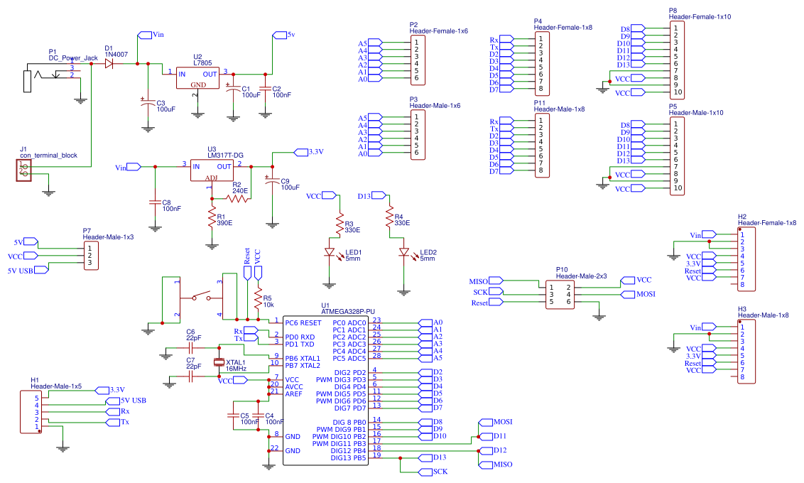This screenshot has width=804, height=483.
Task: Select the P8 Header-Female-1x10 connector
Action: tap(677, 60)
